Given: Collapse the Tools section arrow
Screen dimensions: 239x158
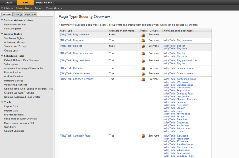Looking at the screenshot, I should pos(2,102).
